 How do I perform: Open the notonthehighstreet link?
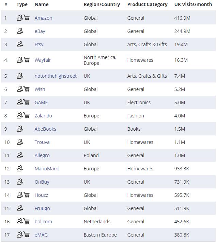pos(56,76)
